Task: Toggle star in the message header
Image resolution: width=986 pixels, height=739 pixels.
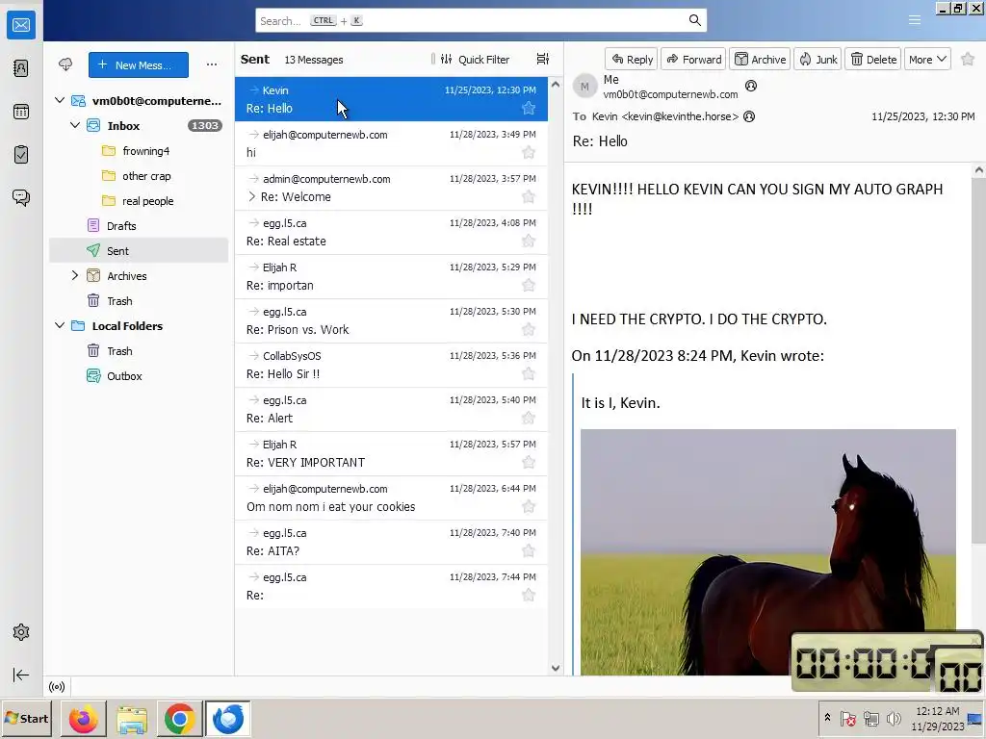Action: tap(968, 59)
